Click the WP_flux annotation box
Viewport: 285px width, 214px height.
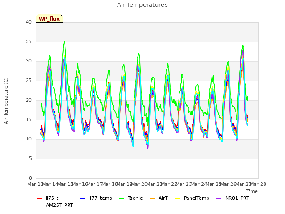tap(49, 18)
